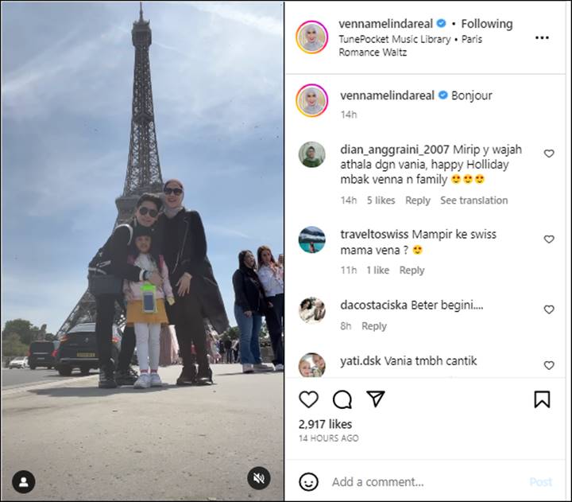This screenshot has width=572, height=502.
Task: Expand See translation on dian_anggraini's comment
Action: point(473,200)
